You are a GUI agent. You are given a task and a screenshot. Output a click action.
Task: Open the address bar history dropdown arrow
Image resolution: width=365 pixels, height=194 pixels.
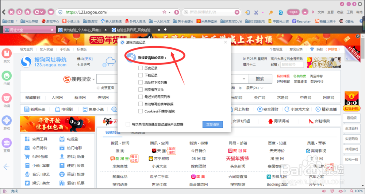coord(170,12)
